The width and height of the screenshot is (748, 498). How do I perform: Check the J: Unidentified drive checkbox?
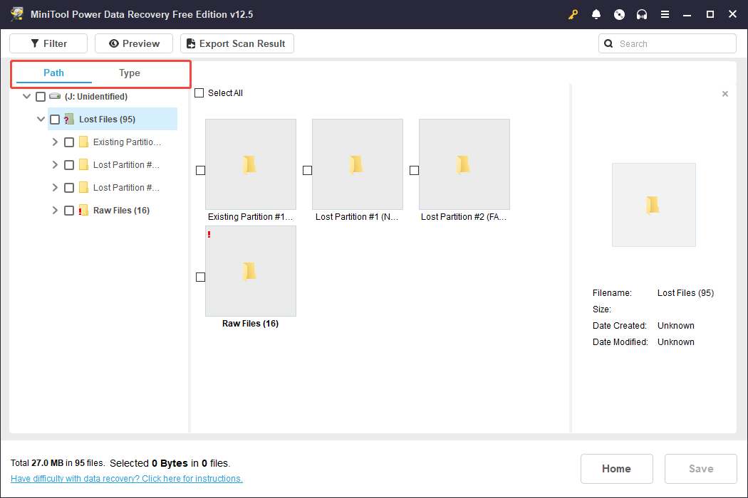(x=41, y=97)
